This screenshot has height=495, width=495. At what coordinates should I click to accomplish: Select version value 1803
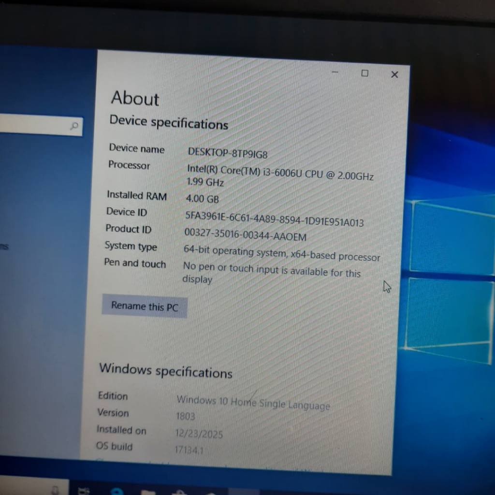tap(185, 416)
